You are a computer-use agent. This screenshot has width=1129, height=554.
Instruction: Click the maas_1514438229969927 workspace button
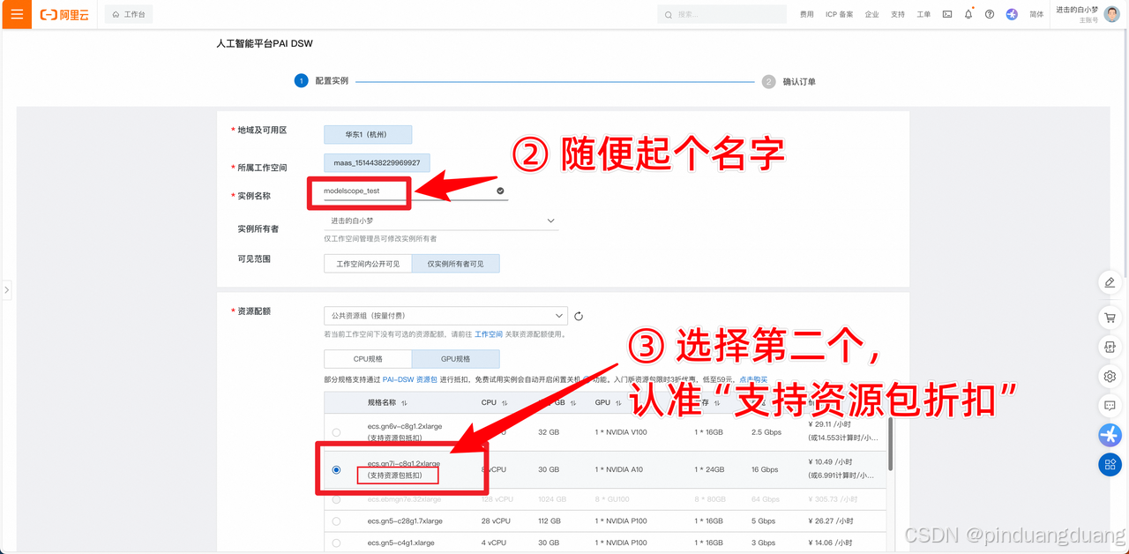click(377, 163)
